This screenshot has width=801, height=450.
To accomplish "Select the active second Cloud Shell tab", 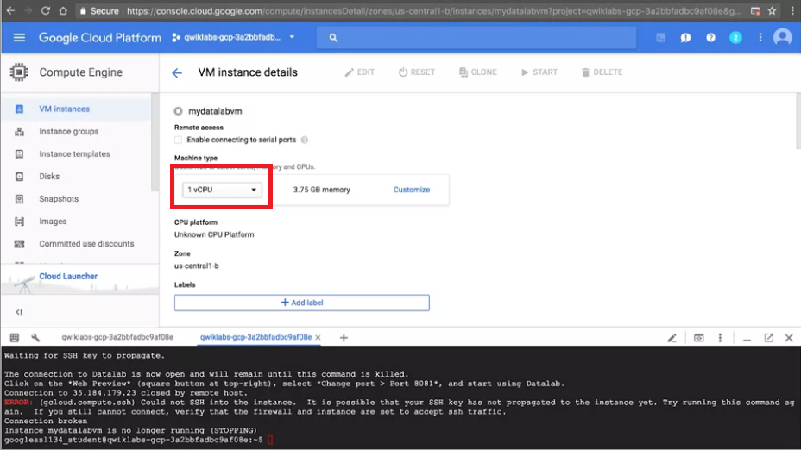I will 255,337.
